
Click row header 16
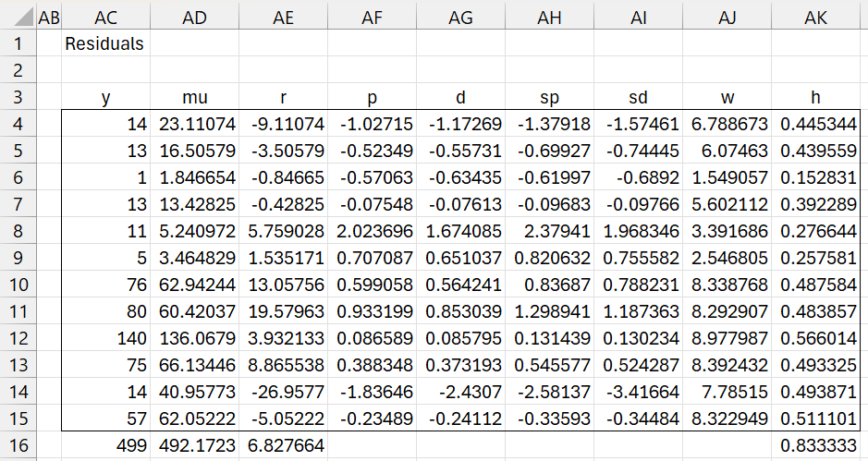tap(18, 445)
